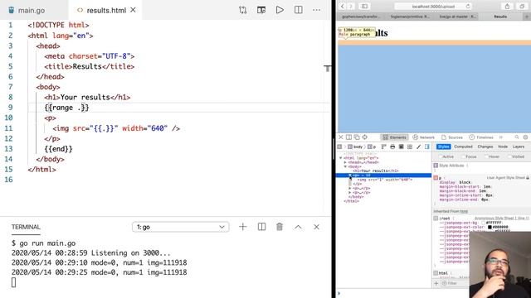Open Safari share button

click(x=507, y=6)
